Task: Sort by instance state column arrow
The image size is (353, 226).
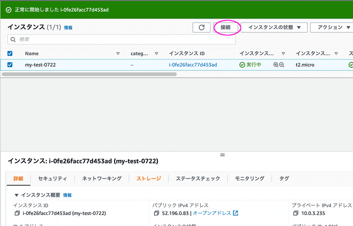Action: pos(283,53)
